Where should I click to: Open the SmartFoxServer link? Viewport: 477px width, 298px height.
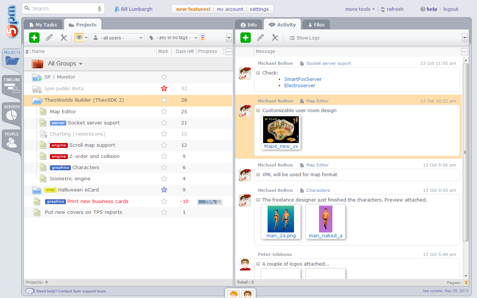303,79
